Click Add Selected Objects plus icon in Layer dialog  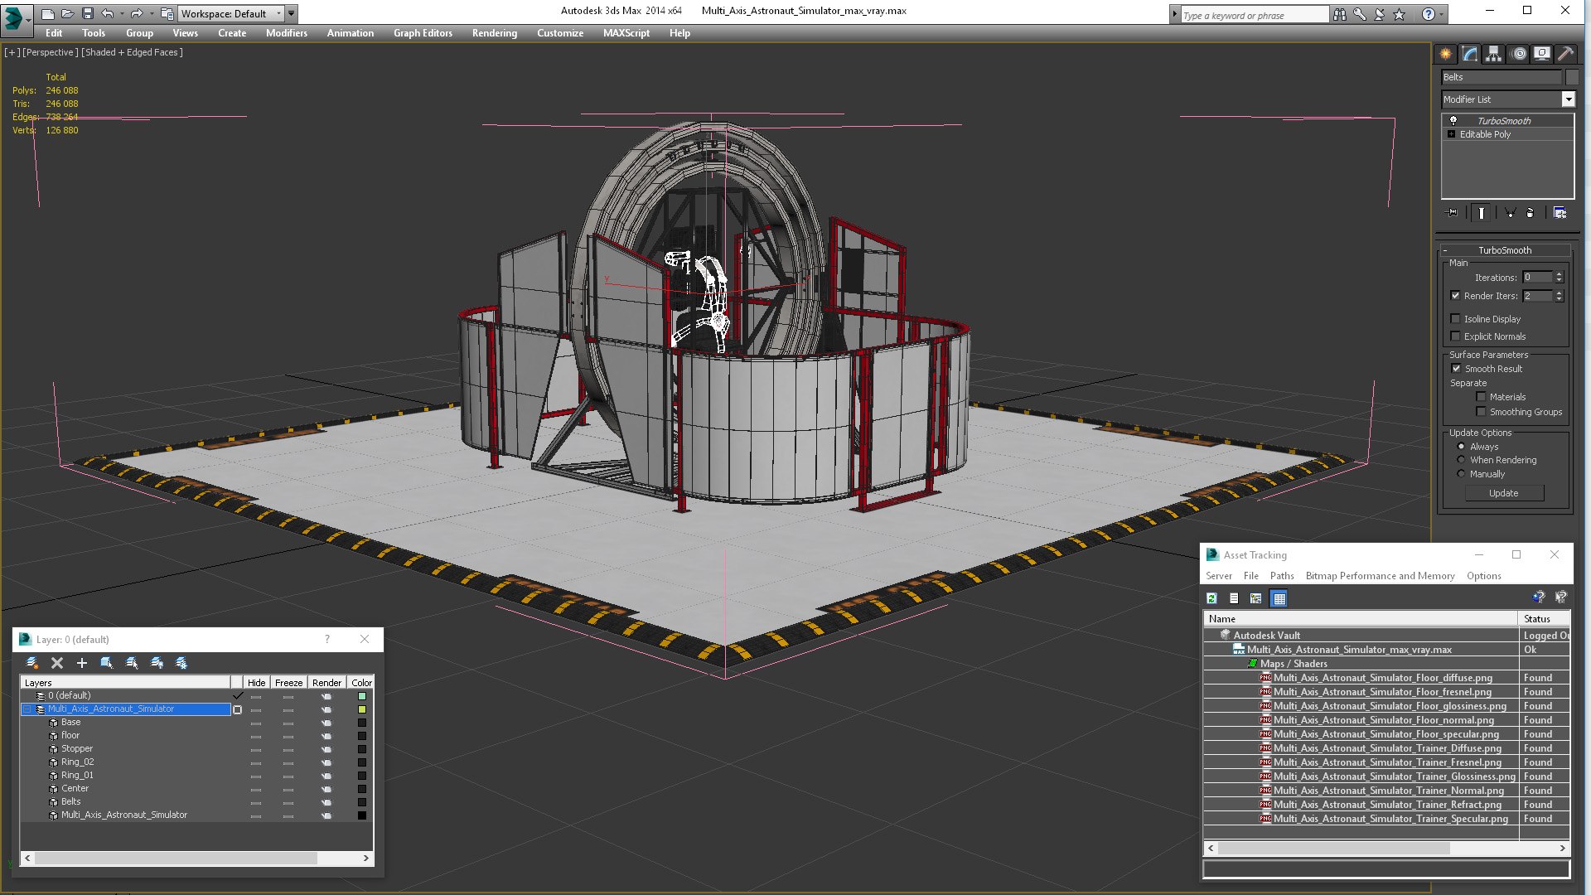pos(82,663)
